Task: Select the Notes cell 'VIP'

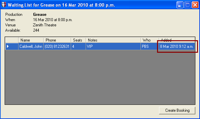Action: 113,46
